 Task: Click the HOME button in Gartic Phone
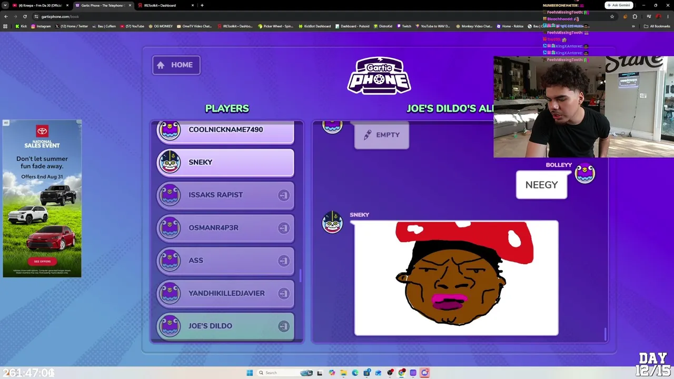click(x=176, y=65)
